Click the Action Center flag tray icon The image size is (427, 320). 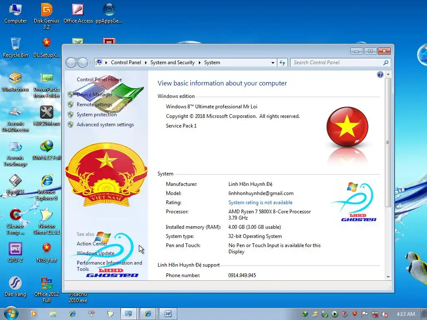(364, 314)
